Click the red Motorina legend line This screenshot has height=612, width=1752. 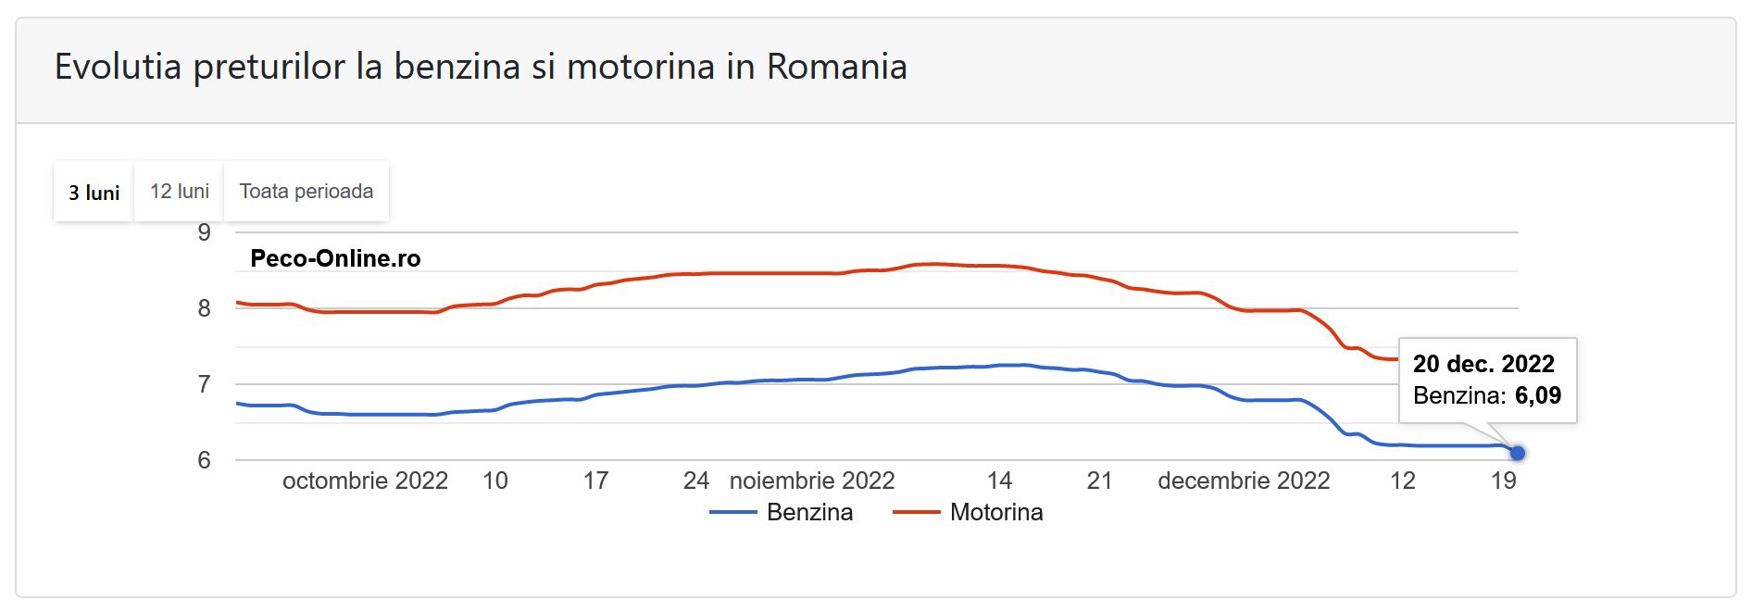click(x=916, y=512)
